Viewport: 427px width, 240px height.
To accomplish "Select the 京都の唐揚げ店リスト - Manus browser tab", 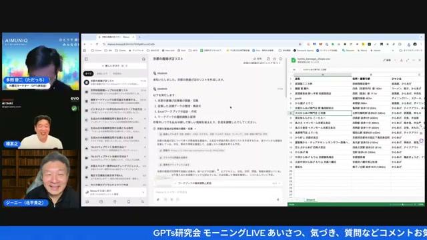I will pyautogui.click(x=116, y=37).
